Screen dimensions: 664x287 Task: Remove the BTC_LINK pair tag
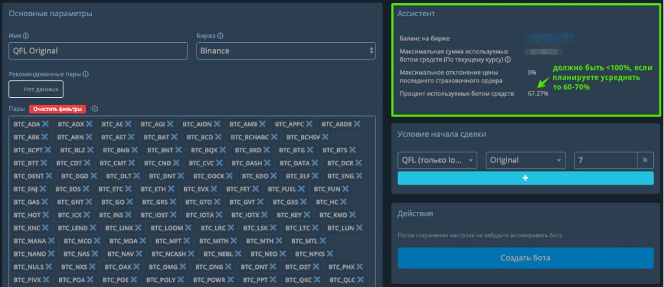(139, 228)
